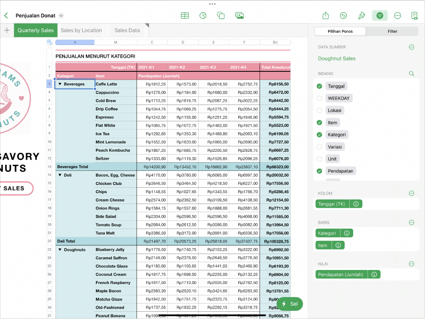Select the Caramel Saffron item cell

115,258
